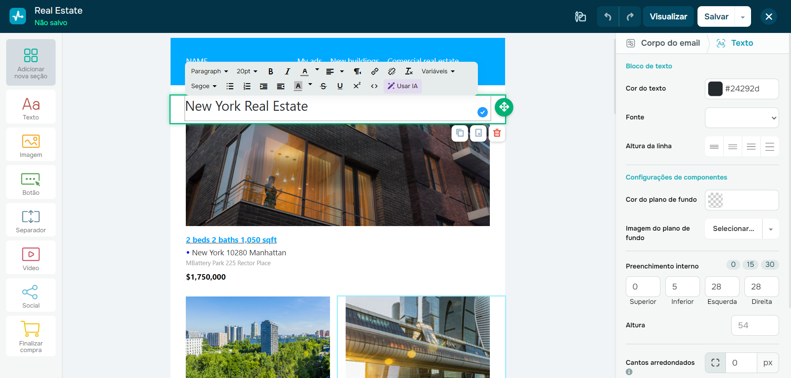The height and width of the screenshot is (378, 791).
Task: Select the smallest line height option
Action: tap(714, 147)
